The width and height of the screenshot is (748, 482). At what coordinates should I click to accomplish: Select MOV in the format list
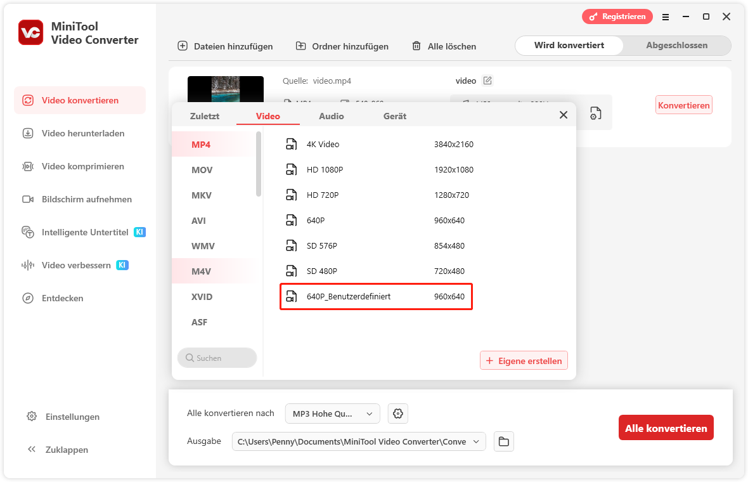(x=214, y=170)
